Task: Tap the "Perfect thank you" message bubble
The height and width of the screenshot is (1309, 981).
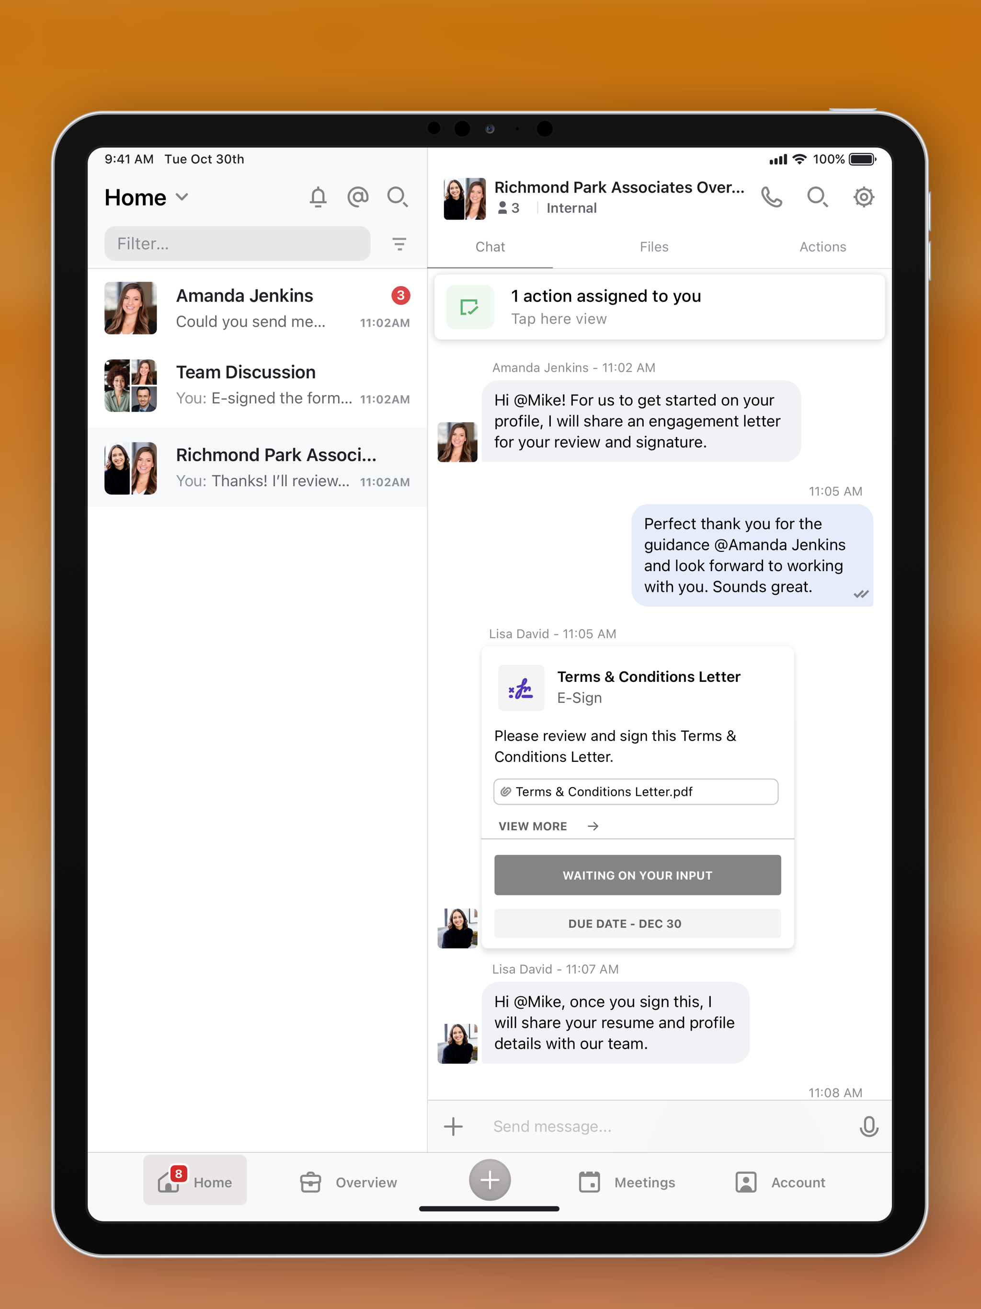Action: [x=752, y=555]
